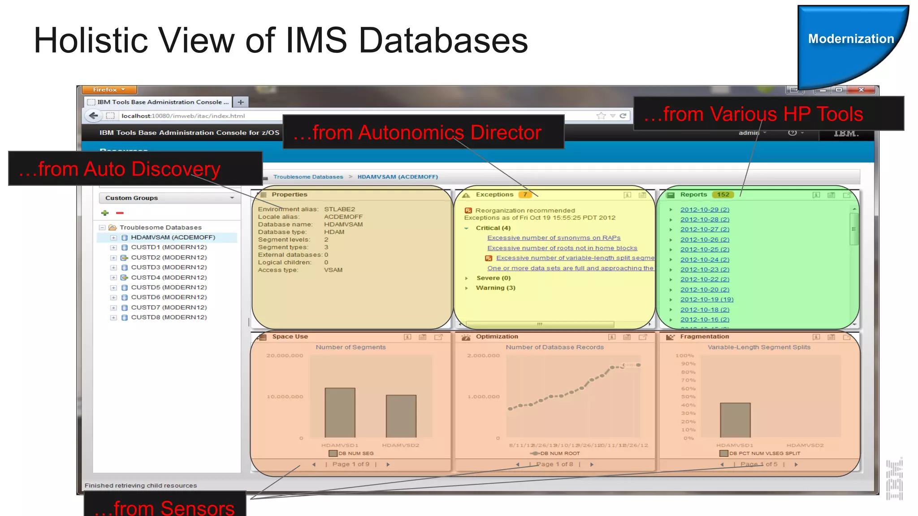Expand the 2012-10-29 report entry
918x516 pixels.
click(x=671, y=210)
